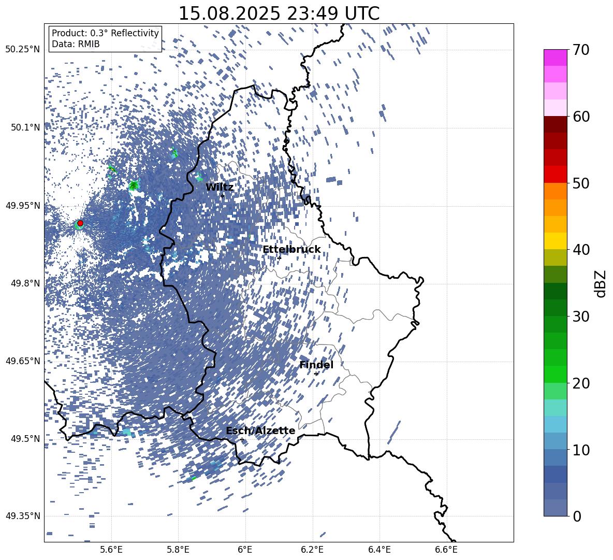Click the 49.8°N latitude label

click(26, 283)
